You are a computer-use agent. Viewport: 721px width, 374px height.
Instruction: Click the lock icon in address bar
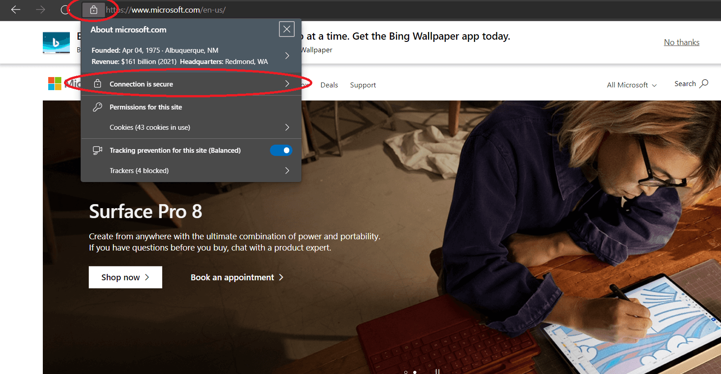click(94, 10)
